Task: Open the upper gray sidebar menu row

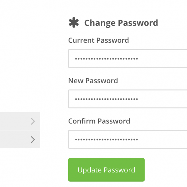Action: 16,121
